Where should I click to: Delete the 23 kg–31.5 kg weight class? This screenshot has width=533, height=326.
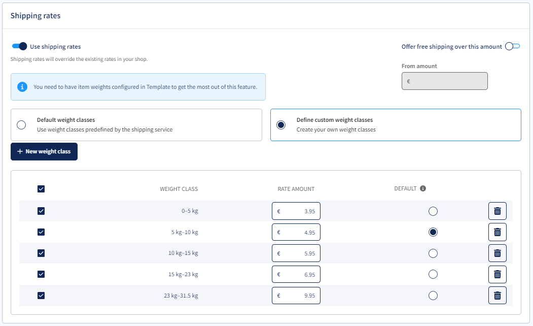point(498,296)
